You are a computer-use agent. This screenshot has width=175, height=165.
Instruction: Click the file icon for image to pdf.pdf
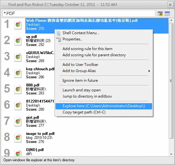click(18, 138)
